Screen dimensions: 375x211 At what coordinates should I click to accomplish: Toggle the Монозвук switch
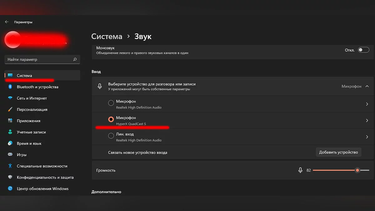coord(363,50)
